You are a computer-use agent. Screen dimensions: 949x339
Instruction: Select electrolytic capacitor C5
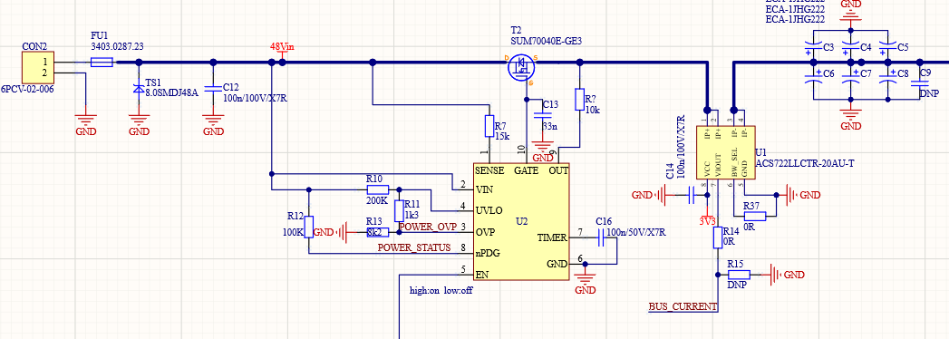(x=887, y=47)
